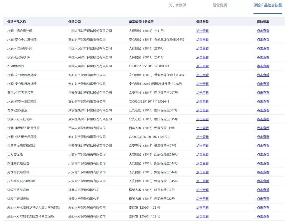
Task: Open 保险费率 for 水滴 - 万元住院保
Action: [x=263, y=119]
